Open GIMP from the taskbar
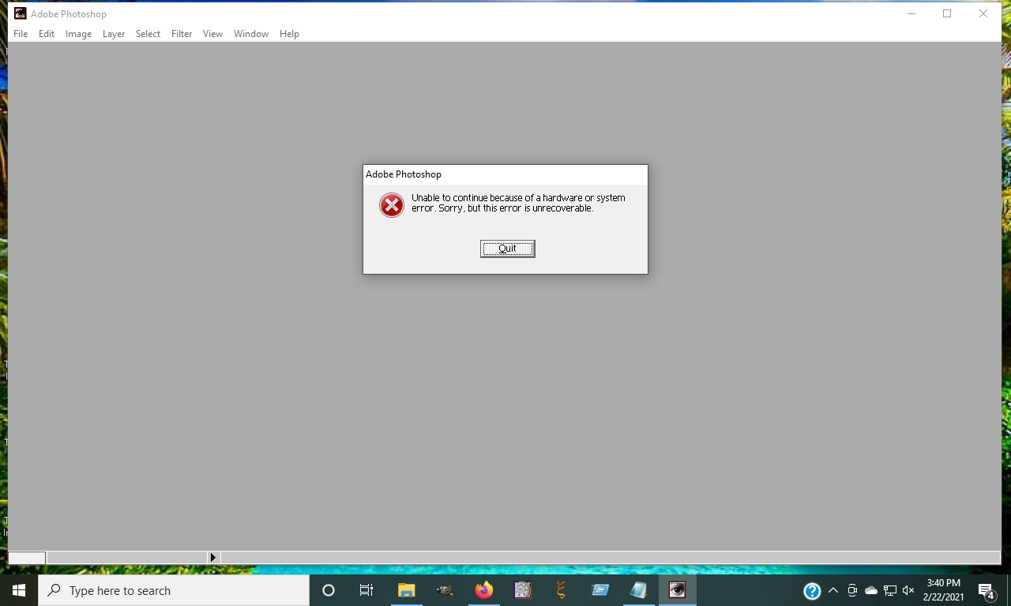Image resolution: width=1011 pixels, height=606 pixels. click(x=445, y=590)
